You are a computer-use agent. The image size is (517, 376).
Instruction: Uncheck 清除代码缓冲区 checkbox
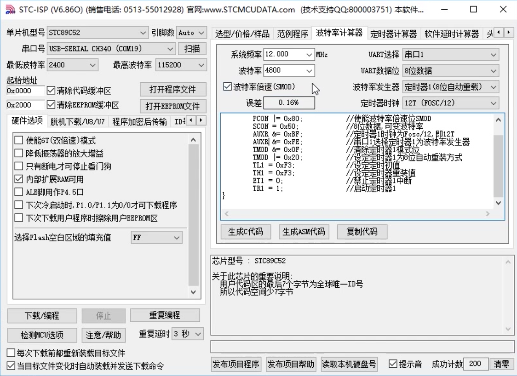point(51,90)
